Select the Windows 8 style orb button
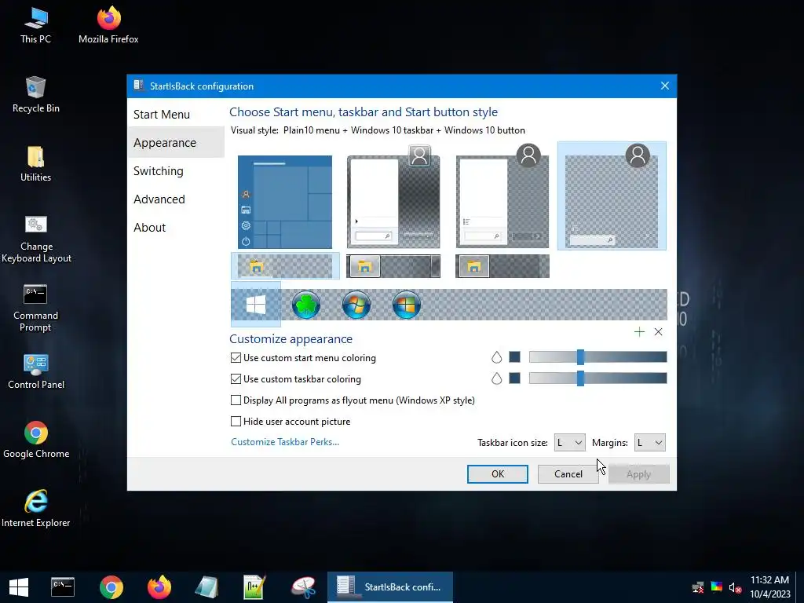The image size is (804, 603). (407, 305)
